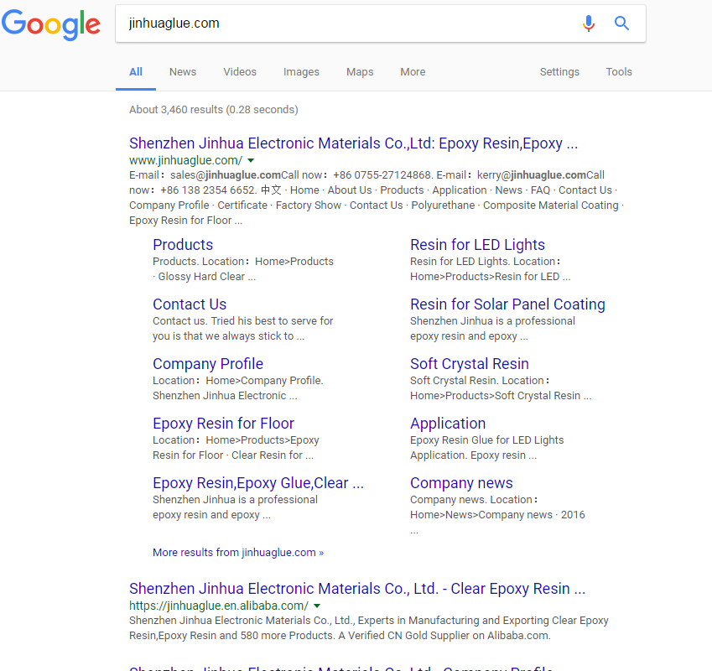Open the Shenzhen Jinhua Epoxy Resin,Epoxy result title

[353, 143]
